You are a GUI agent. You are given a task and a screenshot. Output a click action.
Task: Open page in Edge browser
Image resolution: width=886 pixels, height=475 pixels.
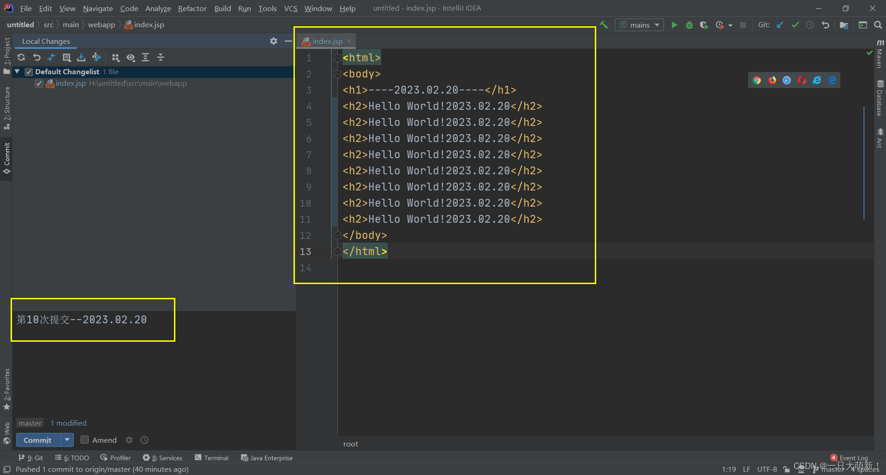832,80
